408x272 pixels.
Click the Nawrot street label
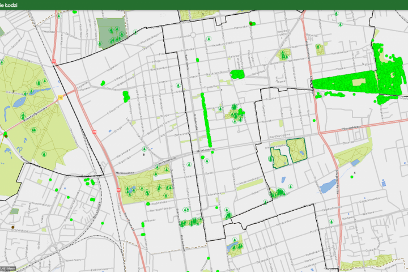click(x=266, y=121)
